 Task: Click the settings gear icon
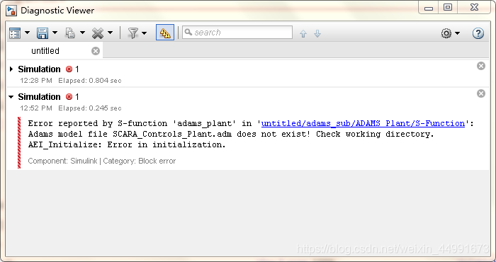coord(446,33)
